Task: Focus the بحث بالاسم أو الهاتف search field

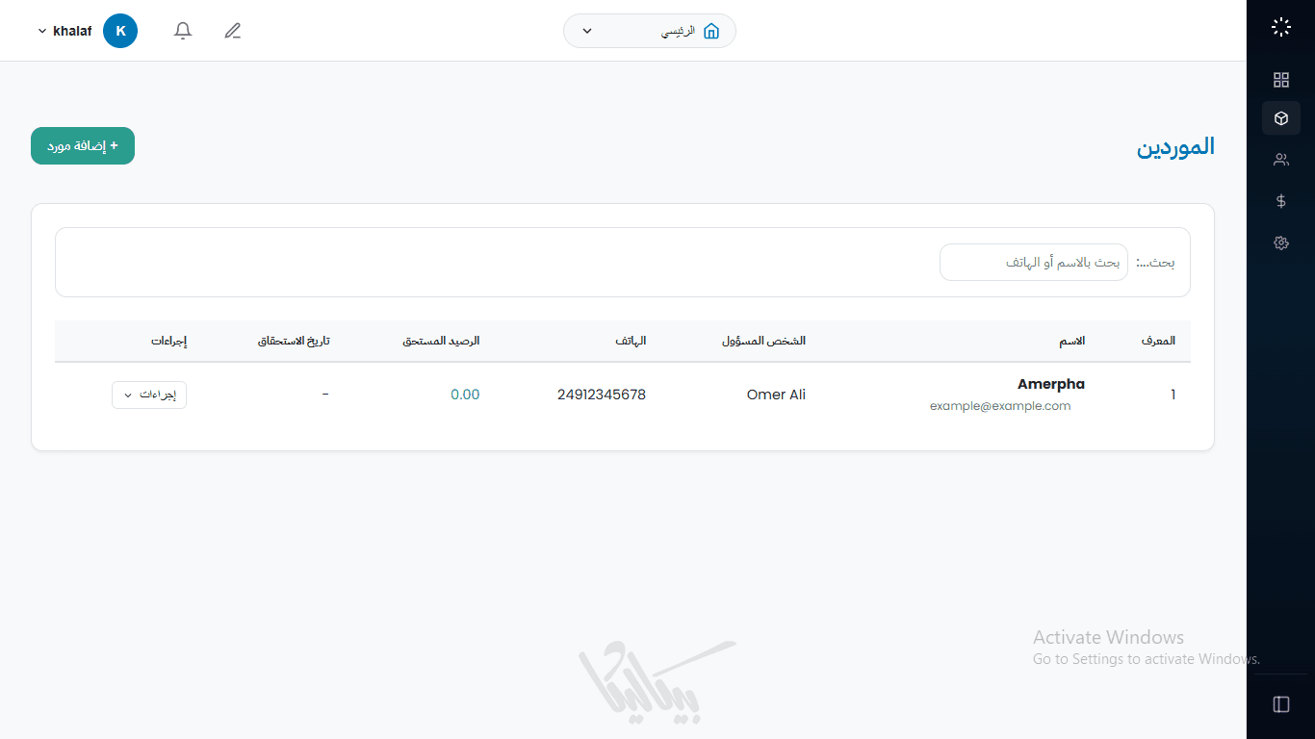Action: click(1033, 263)
